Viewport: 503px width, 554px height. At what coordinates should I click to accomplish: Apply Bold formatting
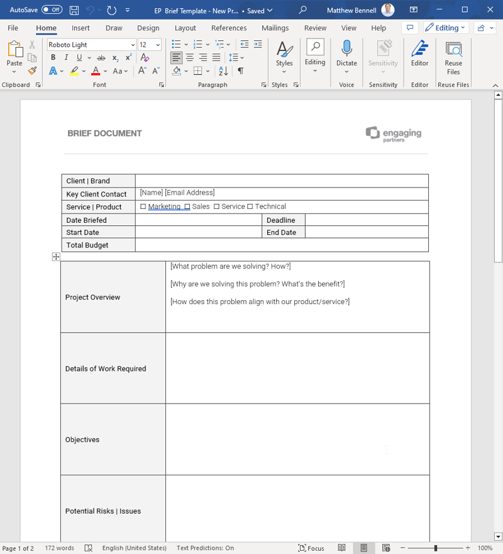tap(53, 57)
